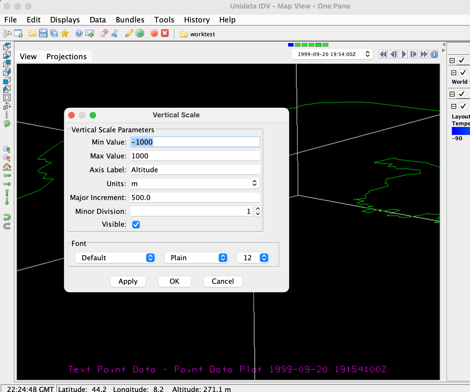The width and height of the screenshot is (470, 392).
Task: Click the blue floppy disk save icon
Action: (43, 33)
